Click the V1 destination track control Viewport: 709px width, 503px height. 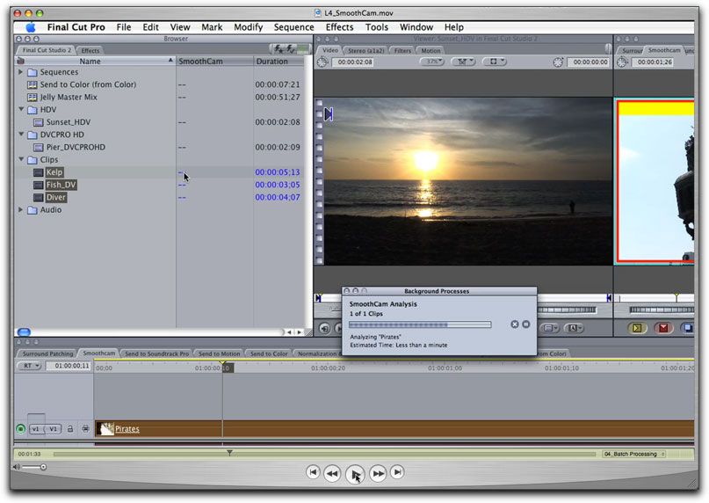(x=53, y=429)
